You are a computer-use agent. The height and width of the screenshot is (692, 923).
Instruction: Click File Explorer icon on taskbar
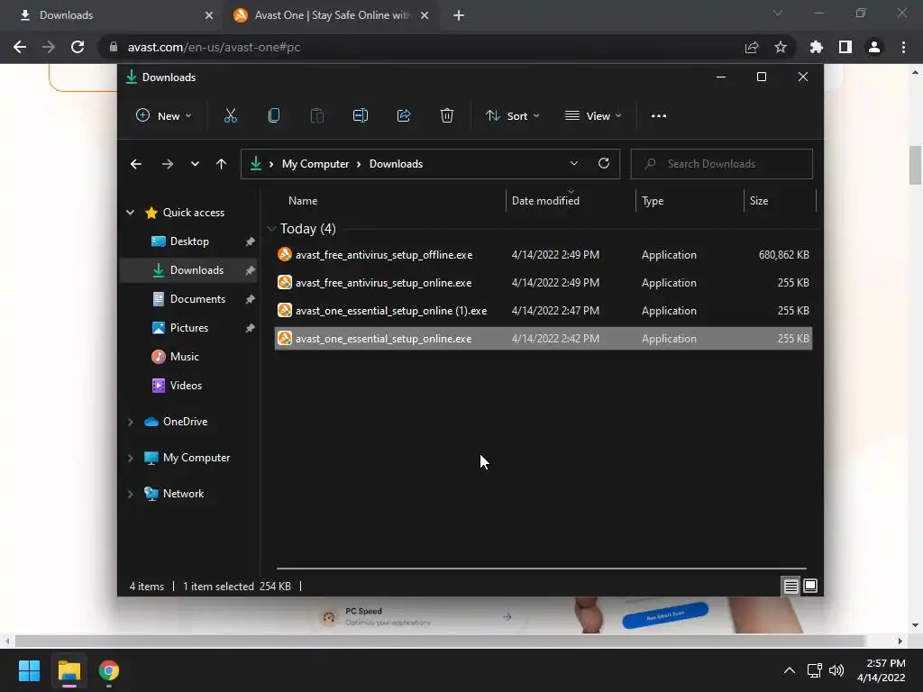point(69,670)
